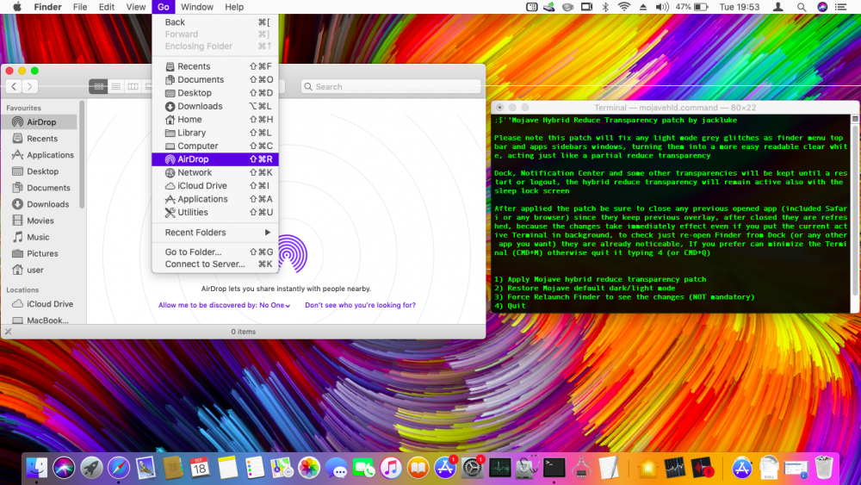This screenshot has width=861, height=485.
Task: Open the File menu
Action: pos(80,7)
